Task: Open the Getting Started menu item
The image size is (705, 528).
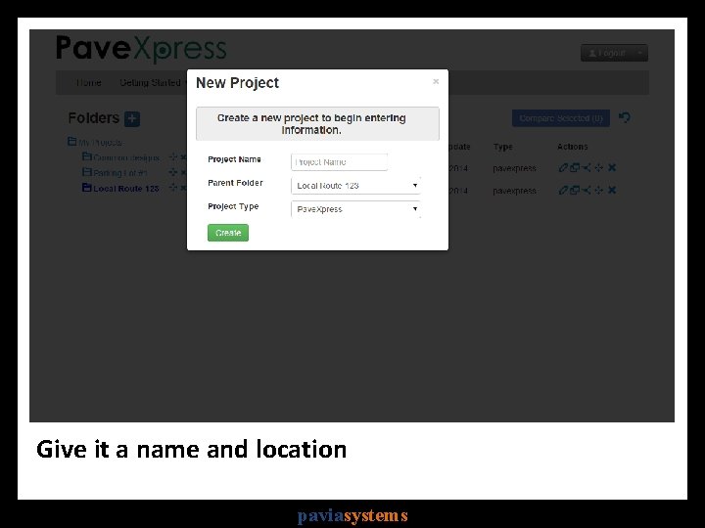Action: tap(150, 82)
